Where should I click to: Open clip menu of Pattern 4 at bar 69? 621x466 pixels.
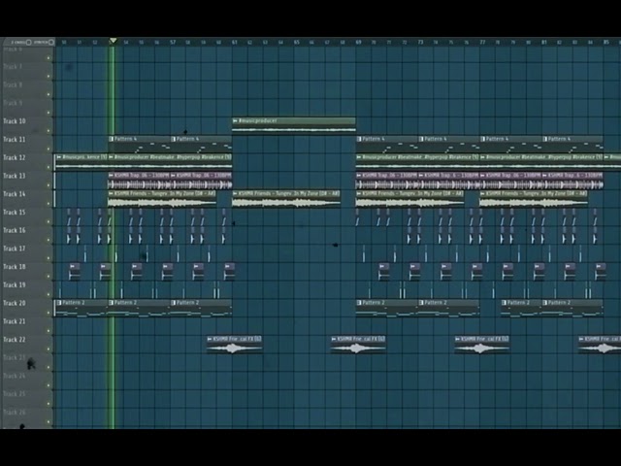pyautogui.click(x=359, y=139)
